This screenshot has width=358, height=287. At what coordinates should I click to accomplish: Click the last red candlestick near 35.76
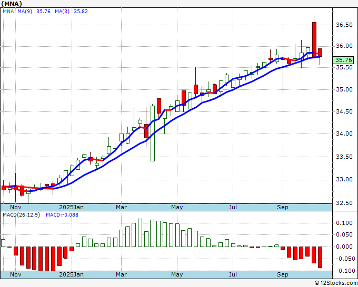(x=320, y=53)
